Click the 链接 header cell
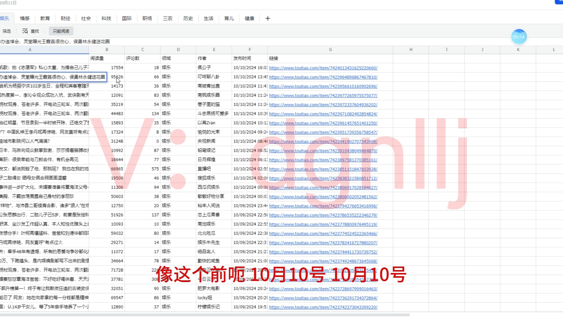This screenshot has height=317, width=563. 330,58
